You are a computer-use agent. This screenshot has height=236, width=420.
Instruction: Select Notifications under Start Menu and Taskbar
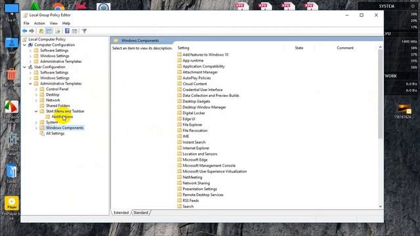coord(62,117)
